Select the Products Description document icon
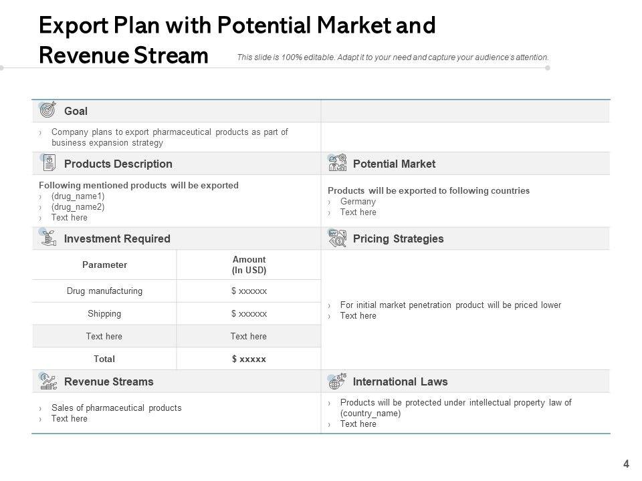This screenshot has height=481, width=642. tap(47, 163)
